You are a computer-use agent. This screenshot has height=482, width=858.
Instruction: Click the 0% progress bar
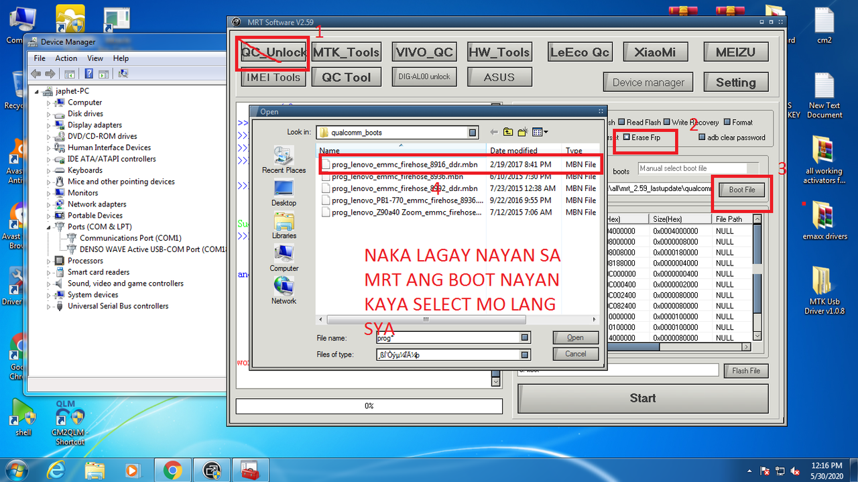point(369,406)
